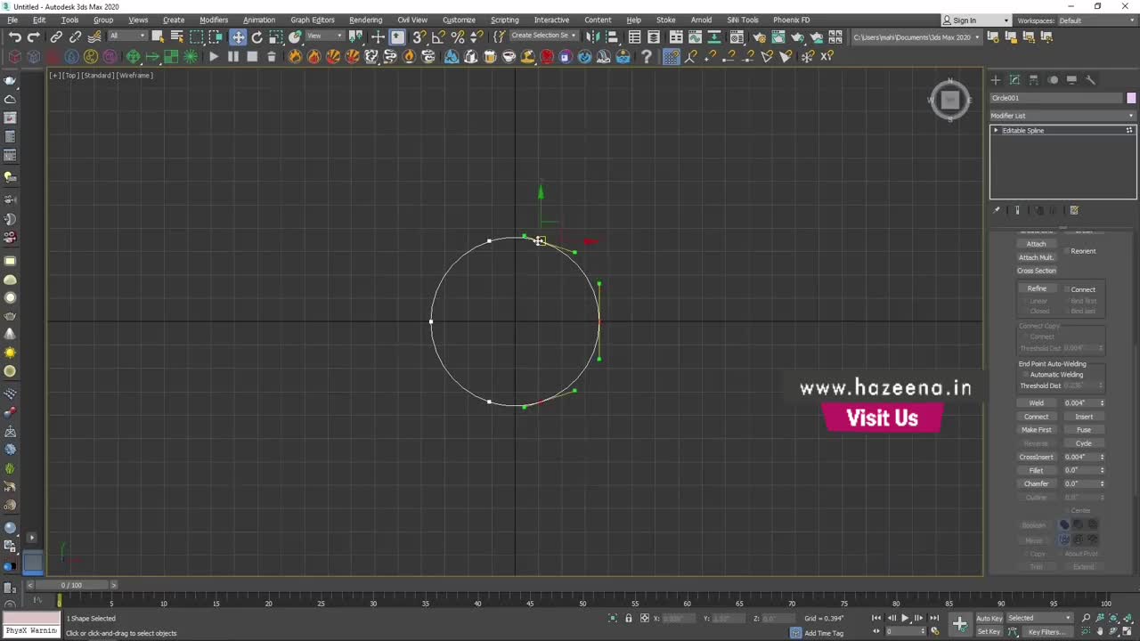The height and width of the screenshot is (641, 1140).
Task: Open the Phoenix FD menu
Action: 791,20
